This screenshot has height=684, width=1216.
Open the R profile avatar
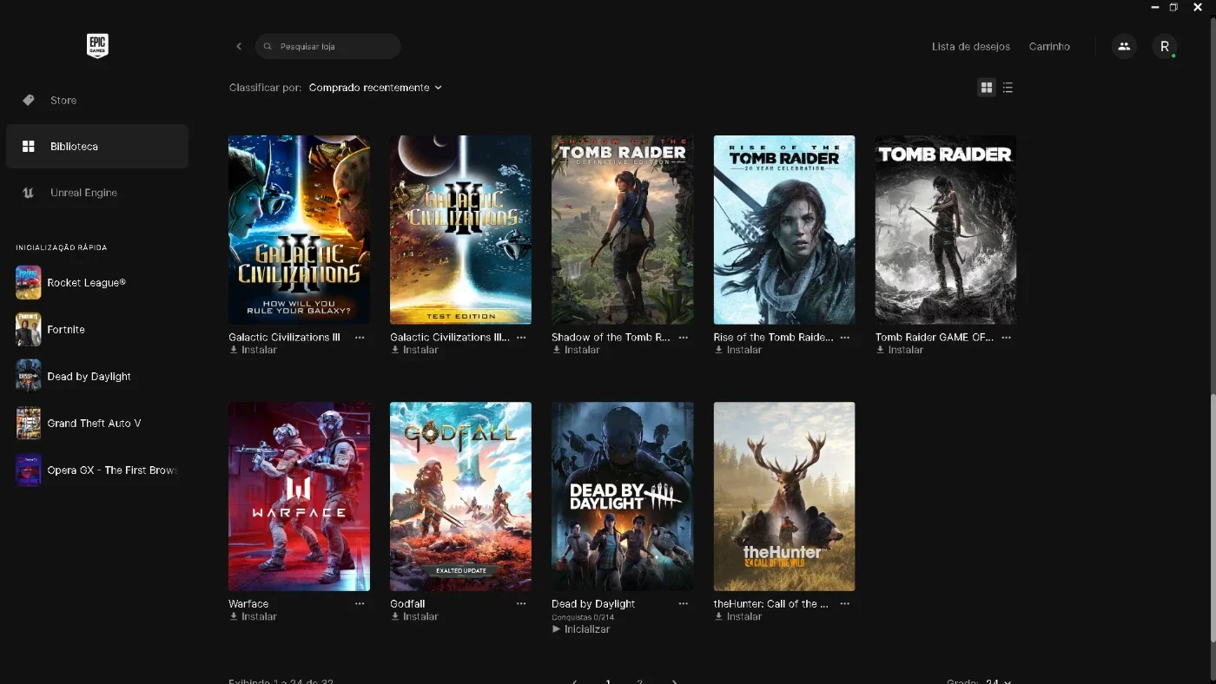pos(1165,46)
